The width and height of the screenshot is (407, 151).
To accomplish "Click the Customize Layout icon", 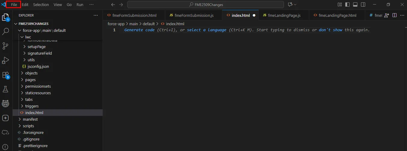I will [x=340, y=5].
